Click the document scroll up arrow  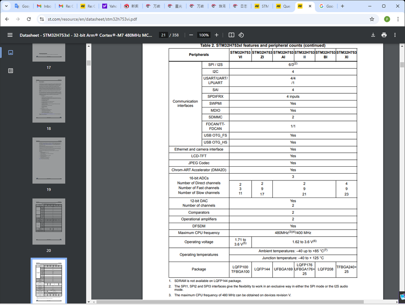pyautogui.click(x=402, y=46)
